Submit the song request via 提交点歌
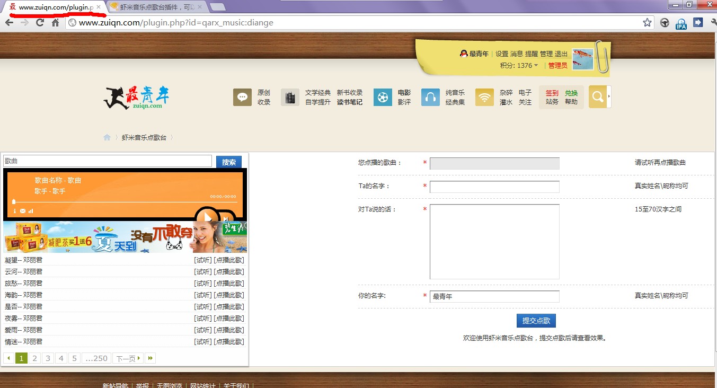Viewport: 717px width, 388px height. [x=536, y=320]
